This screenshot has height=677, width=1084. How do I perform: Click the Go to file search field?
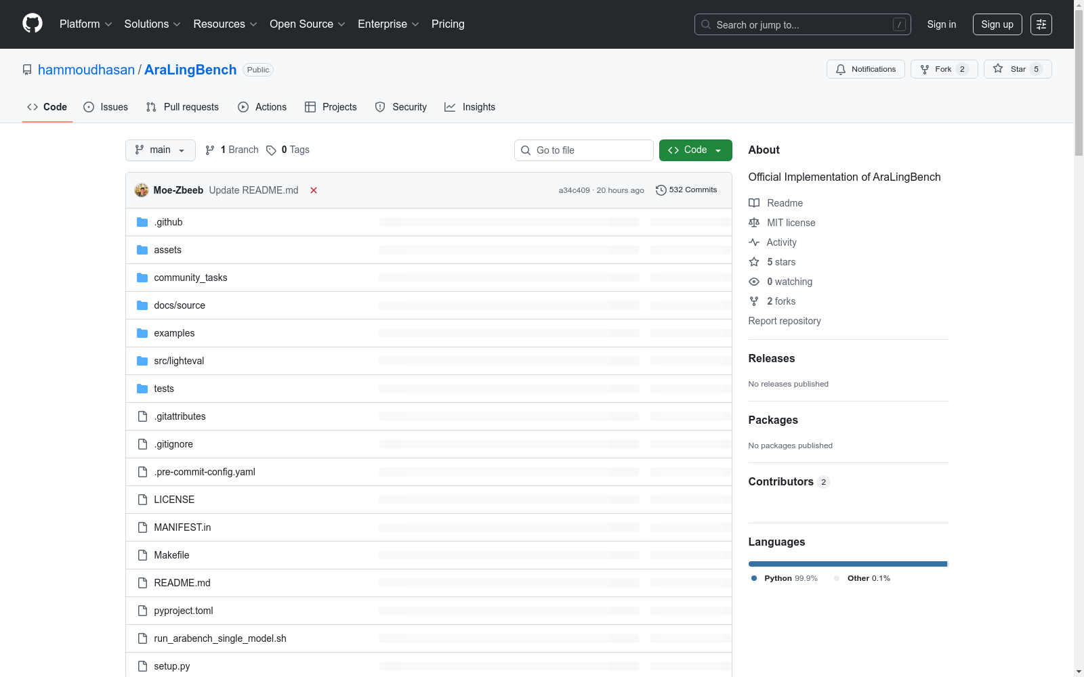[584, 150]
